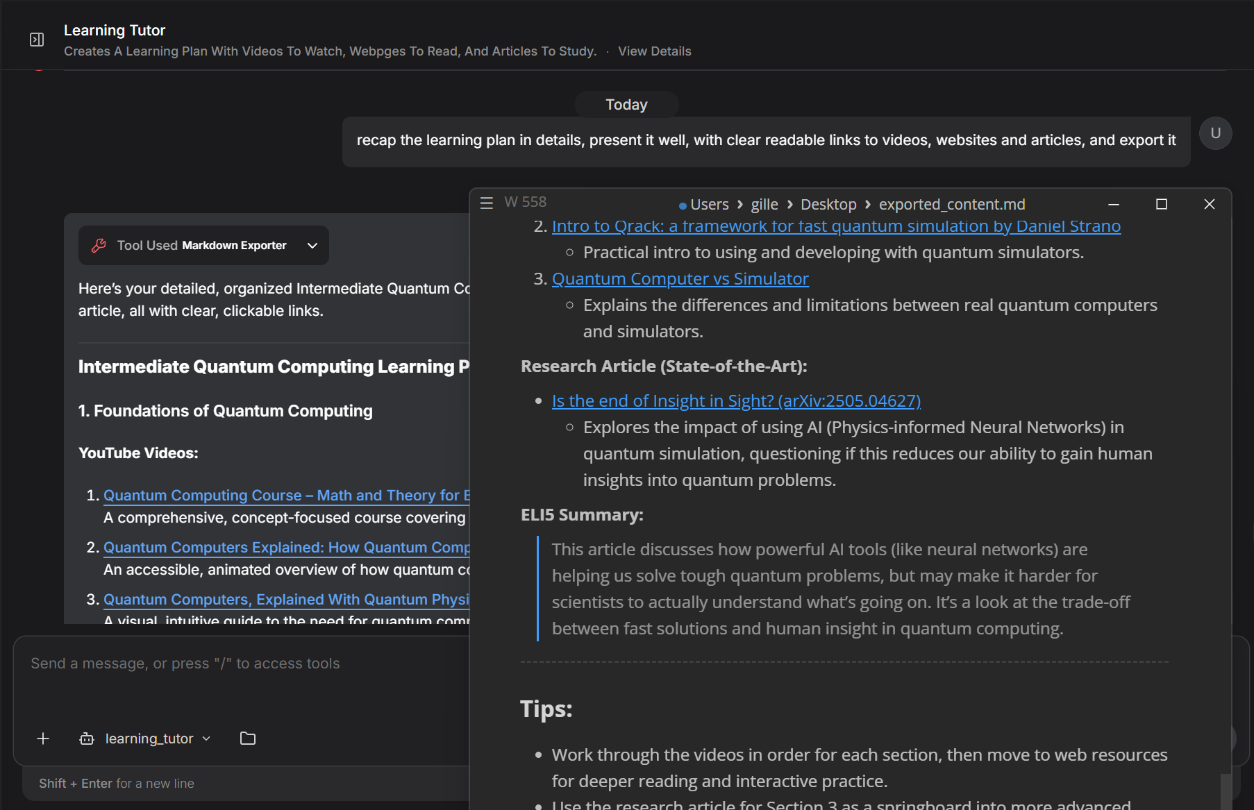
Task: Open the folder icon in the message bar
Action: coord(248,739)
